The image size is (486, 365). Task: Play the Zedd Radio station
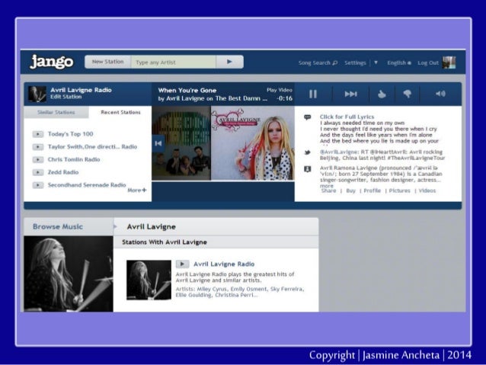pos(38,172)
